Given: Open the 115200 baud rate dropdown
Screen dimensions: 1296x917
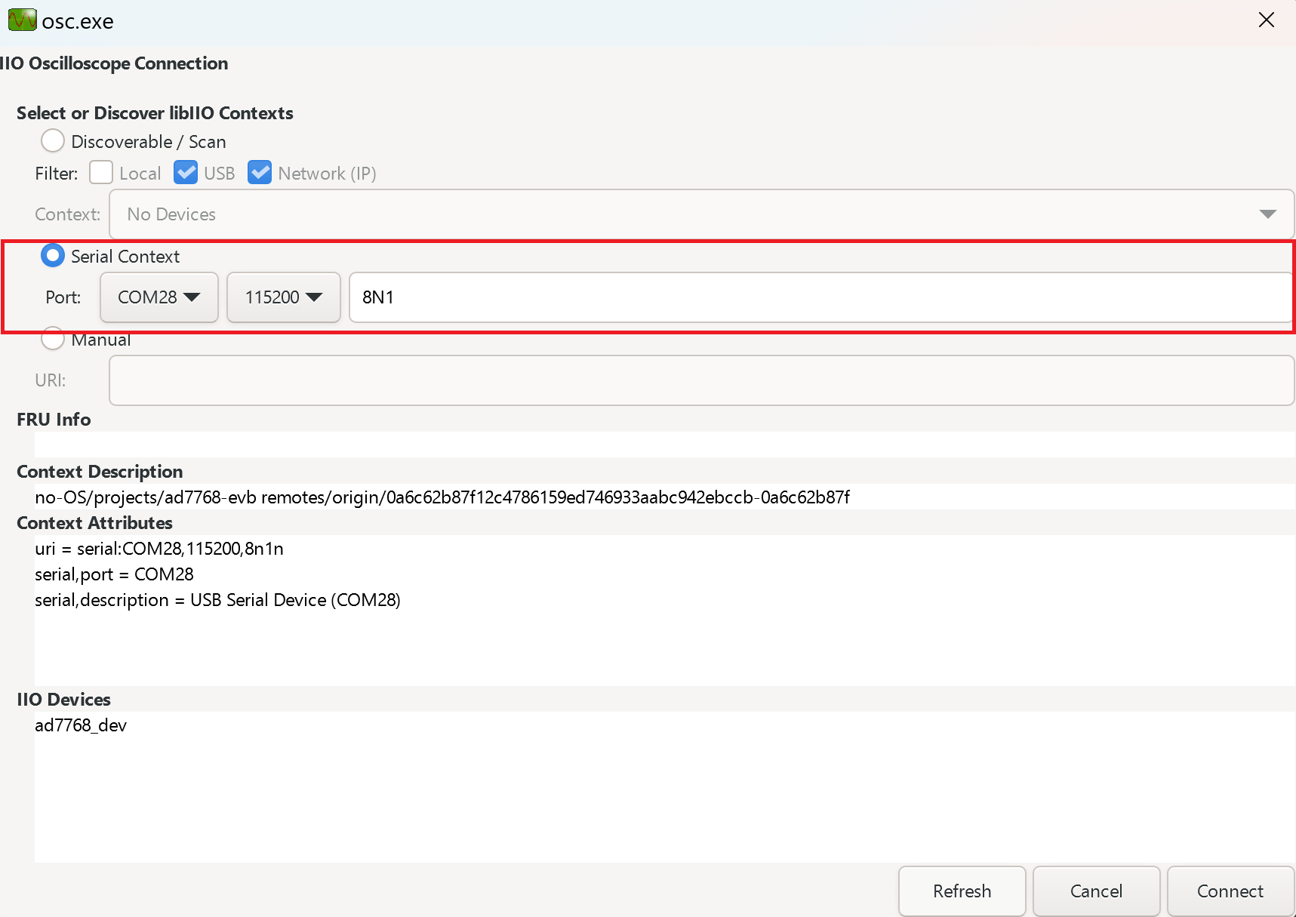Looking at the screenshot, I should [x=283, y=297].
